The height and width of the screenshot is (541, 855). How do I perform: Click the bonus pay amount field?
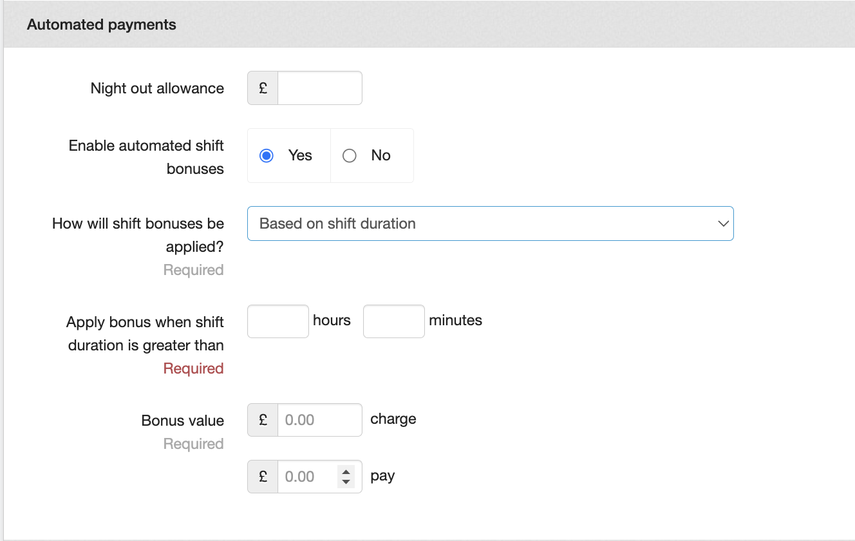pyautogui.click(x=308, y=477)
